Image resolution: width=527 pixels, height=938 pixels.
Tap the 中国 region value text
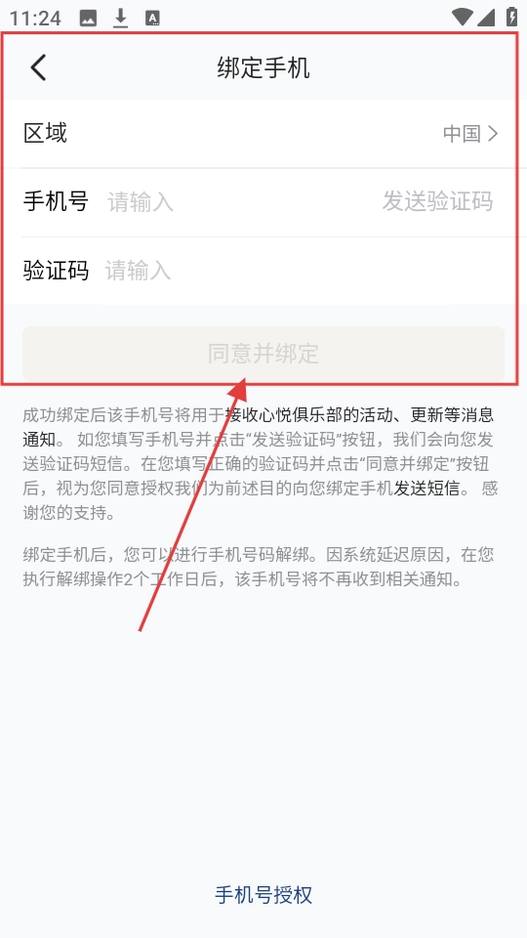tap(462, 134)
